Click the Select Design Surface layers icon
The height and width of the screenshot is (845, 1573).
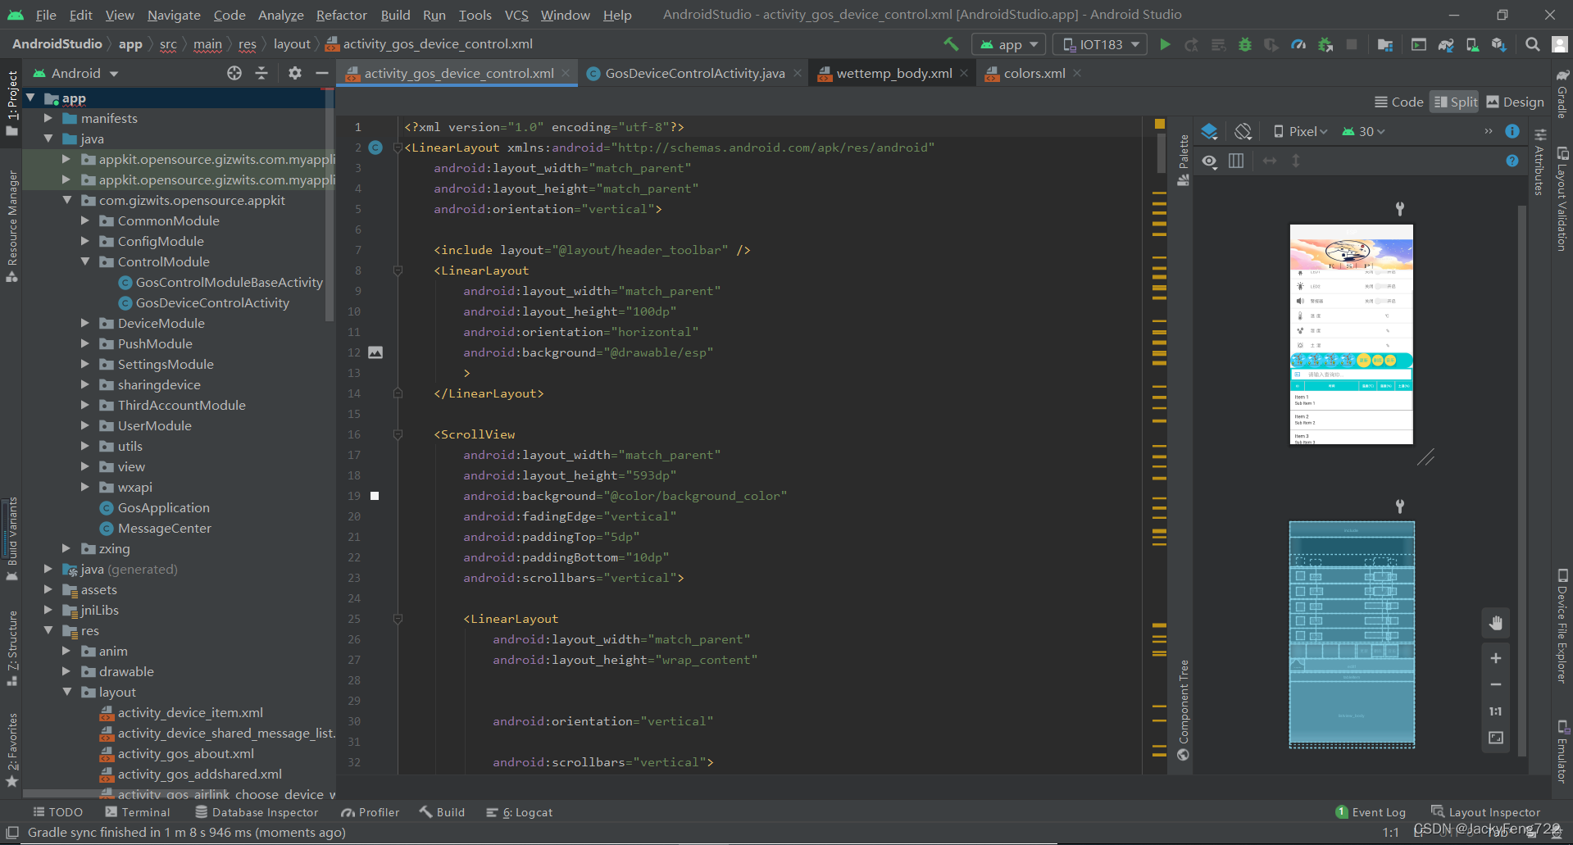click(1209, 131)
